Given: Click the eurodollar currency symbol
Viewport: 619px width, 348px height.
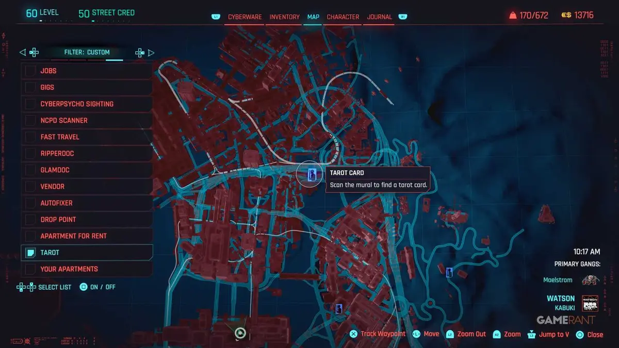Looking at the screenshot, I should [x=566, y=15].
